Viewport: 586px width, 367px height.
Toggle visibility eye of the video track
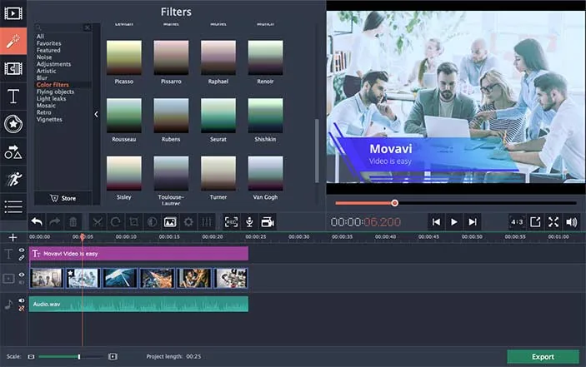22,275
